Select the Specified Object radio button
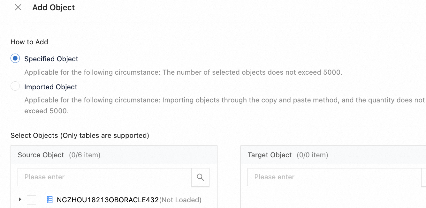The image size is (426, 208). point(15,59)
